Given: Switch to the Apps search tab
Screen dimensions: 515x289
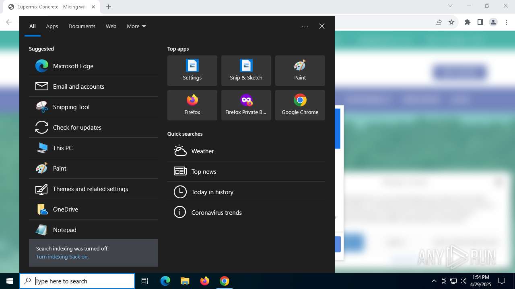Looking at the screenshot, I should click(52, 26).
